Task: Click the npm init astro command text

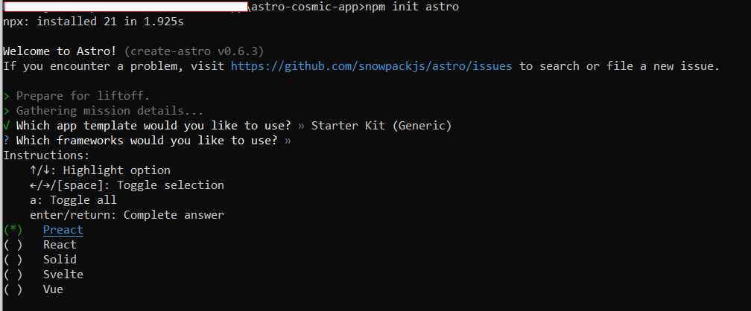Action: pos(412,7)
